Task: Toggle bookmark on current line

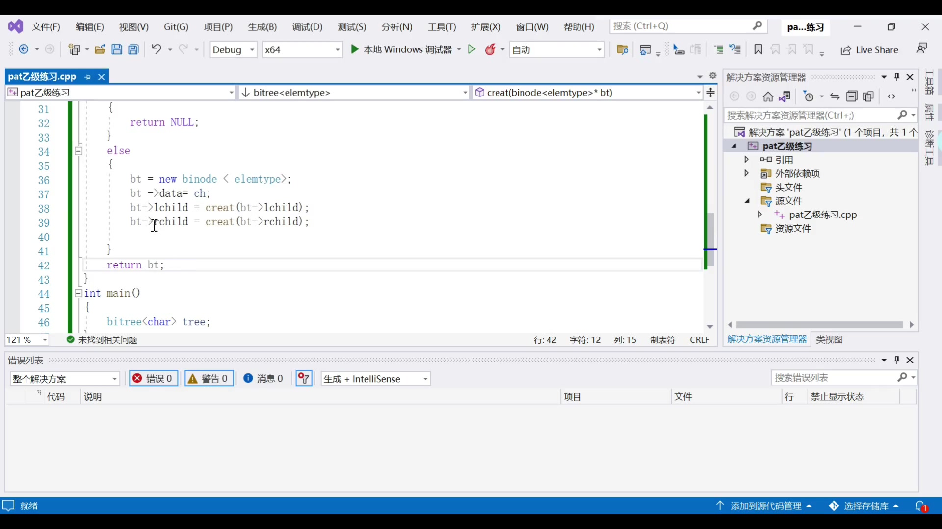Action: click(758, 49)
